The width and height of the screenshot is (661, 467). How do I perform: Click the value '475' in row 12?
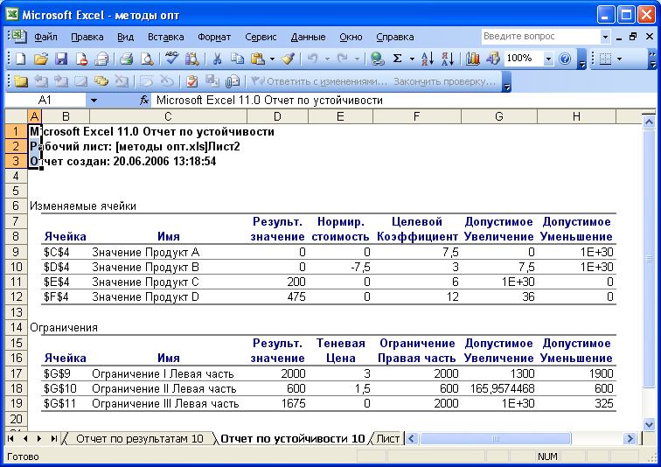click(x=296, y=296)
